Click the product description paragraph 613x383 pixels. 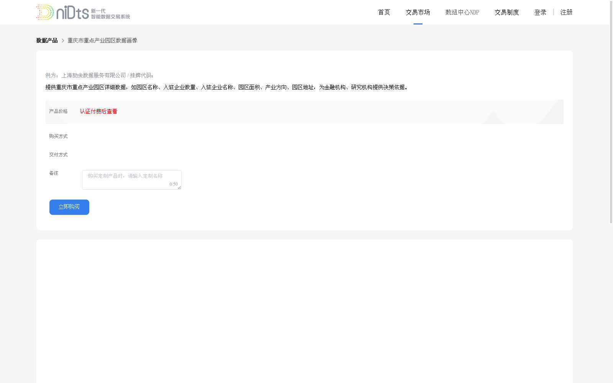click(227, 87)
